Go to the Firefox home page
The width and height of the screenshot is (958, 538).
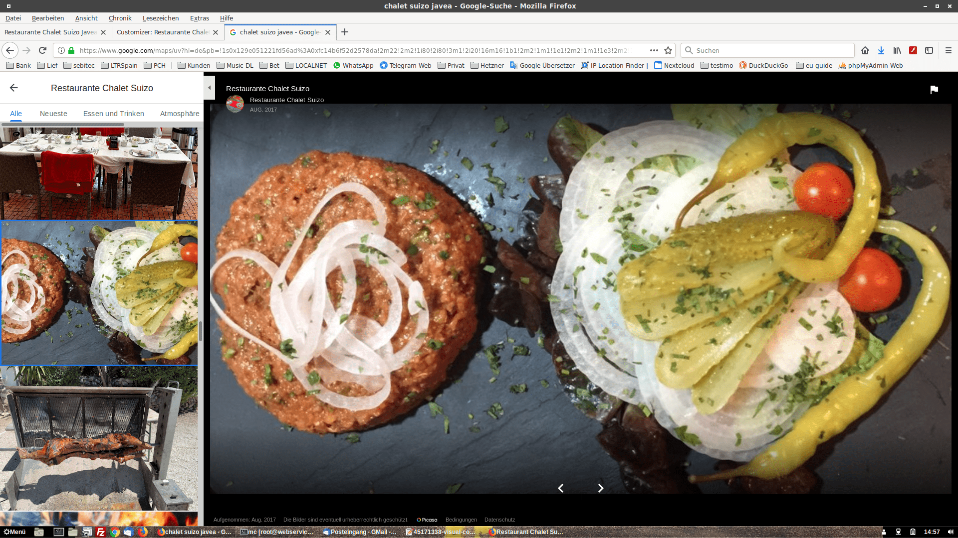coord(865,50)
